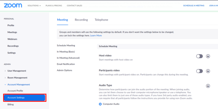218x109 pixels.
Task: Open Contact Sales page
Action: (74, 6)
